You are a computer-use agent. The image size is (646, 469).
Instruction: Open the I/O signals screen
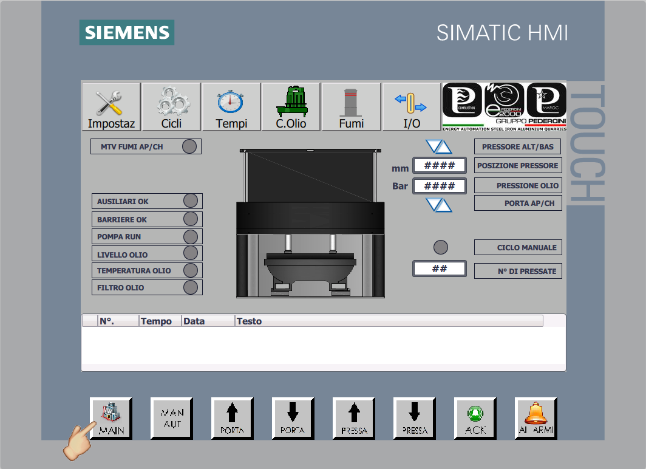412,107
